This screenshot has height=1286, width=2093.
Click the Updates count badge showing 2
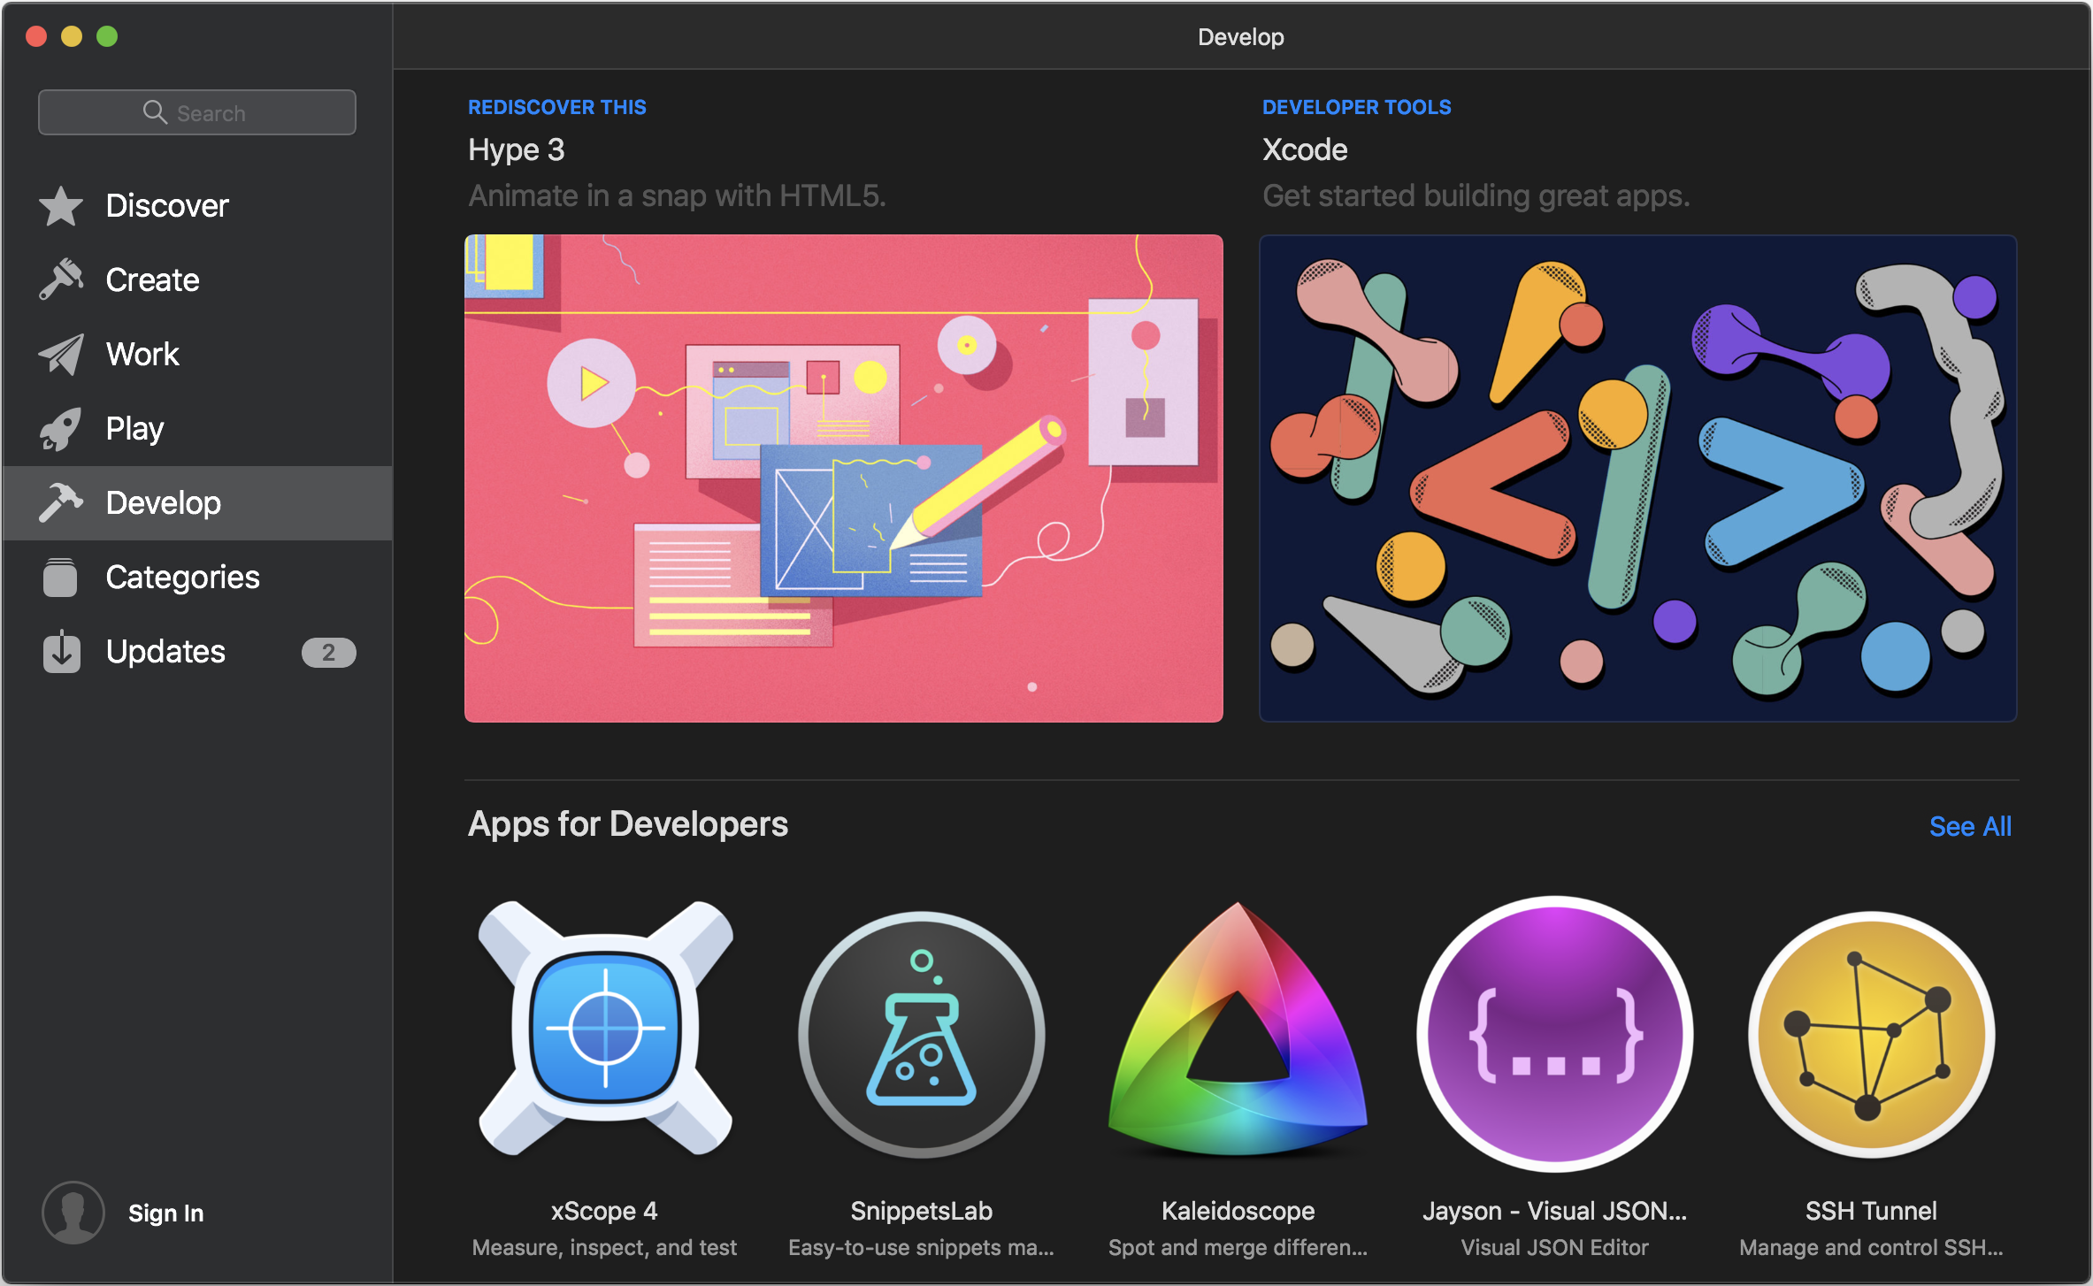(329, 653)
